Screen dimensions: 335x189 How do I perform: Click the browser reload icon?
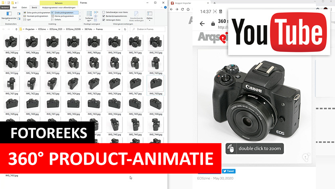183,9
